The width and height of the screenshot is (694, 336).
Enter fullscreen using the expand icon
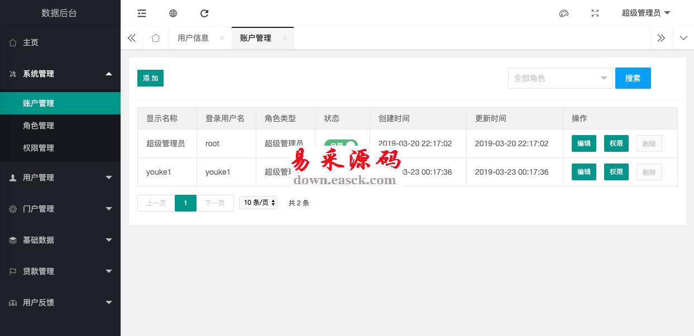[x=595, y=13]
